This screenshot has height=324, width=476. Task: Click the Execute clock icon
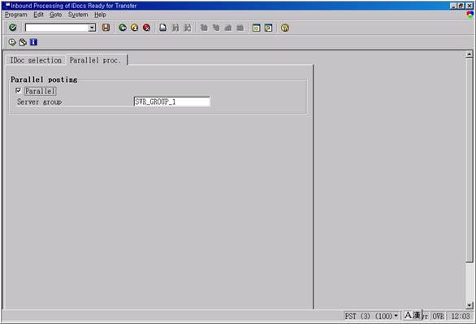(12, 42)
